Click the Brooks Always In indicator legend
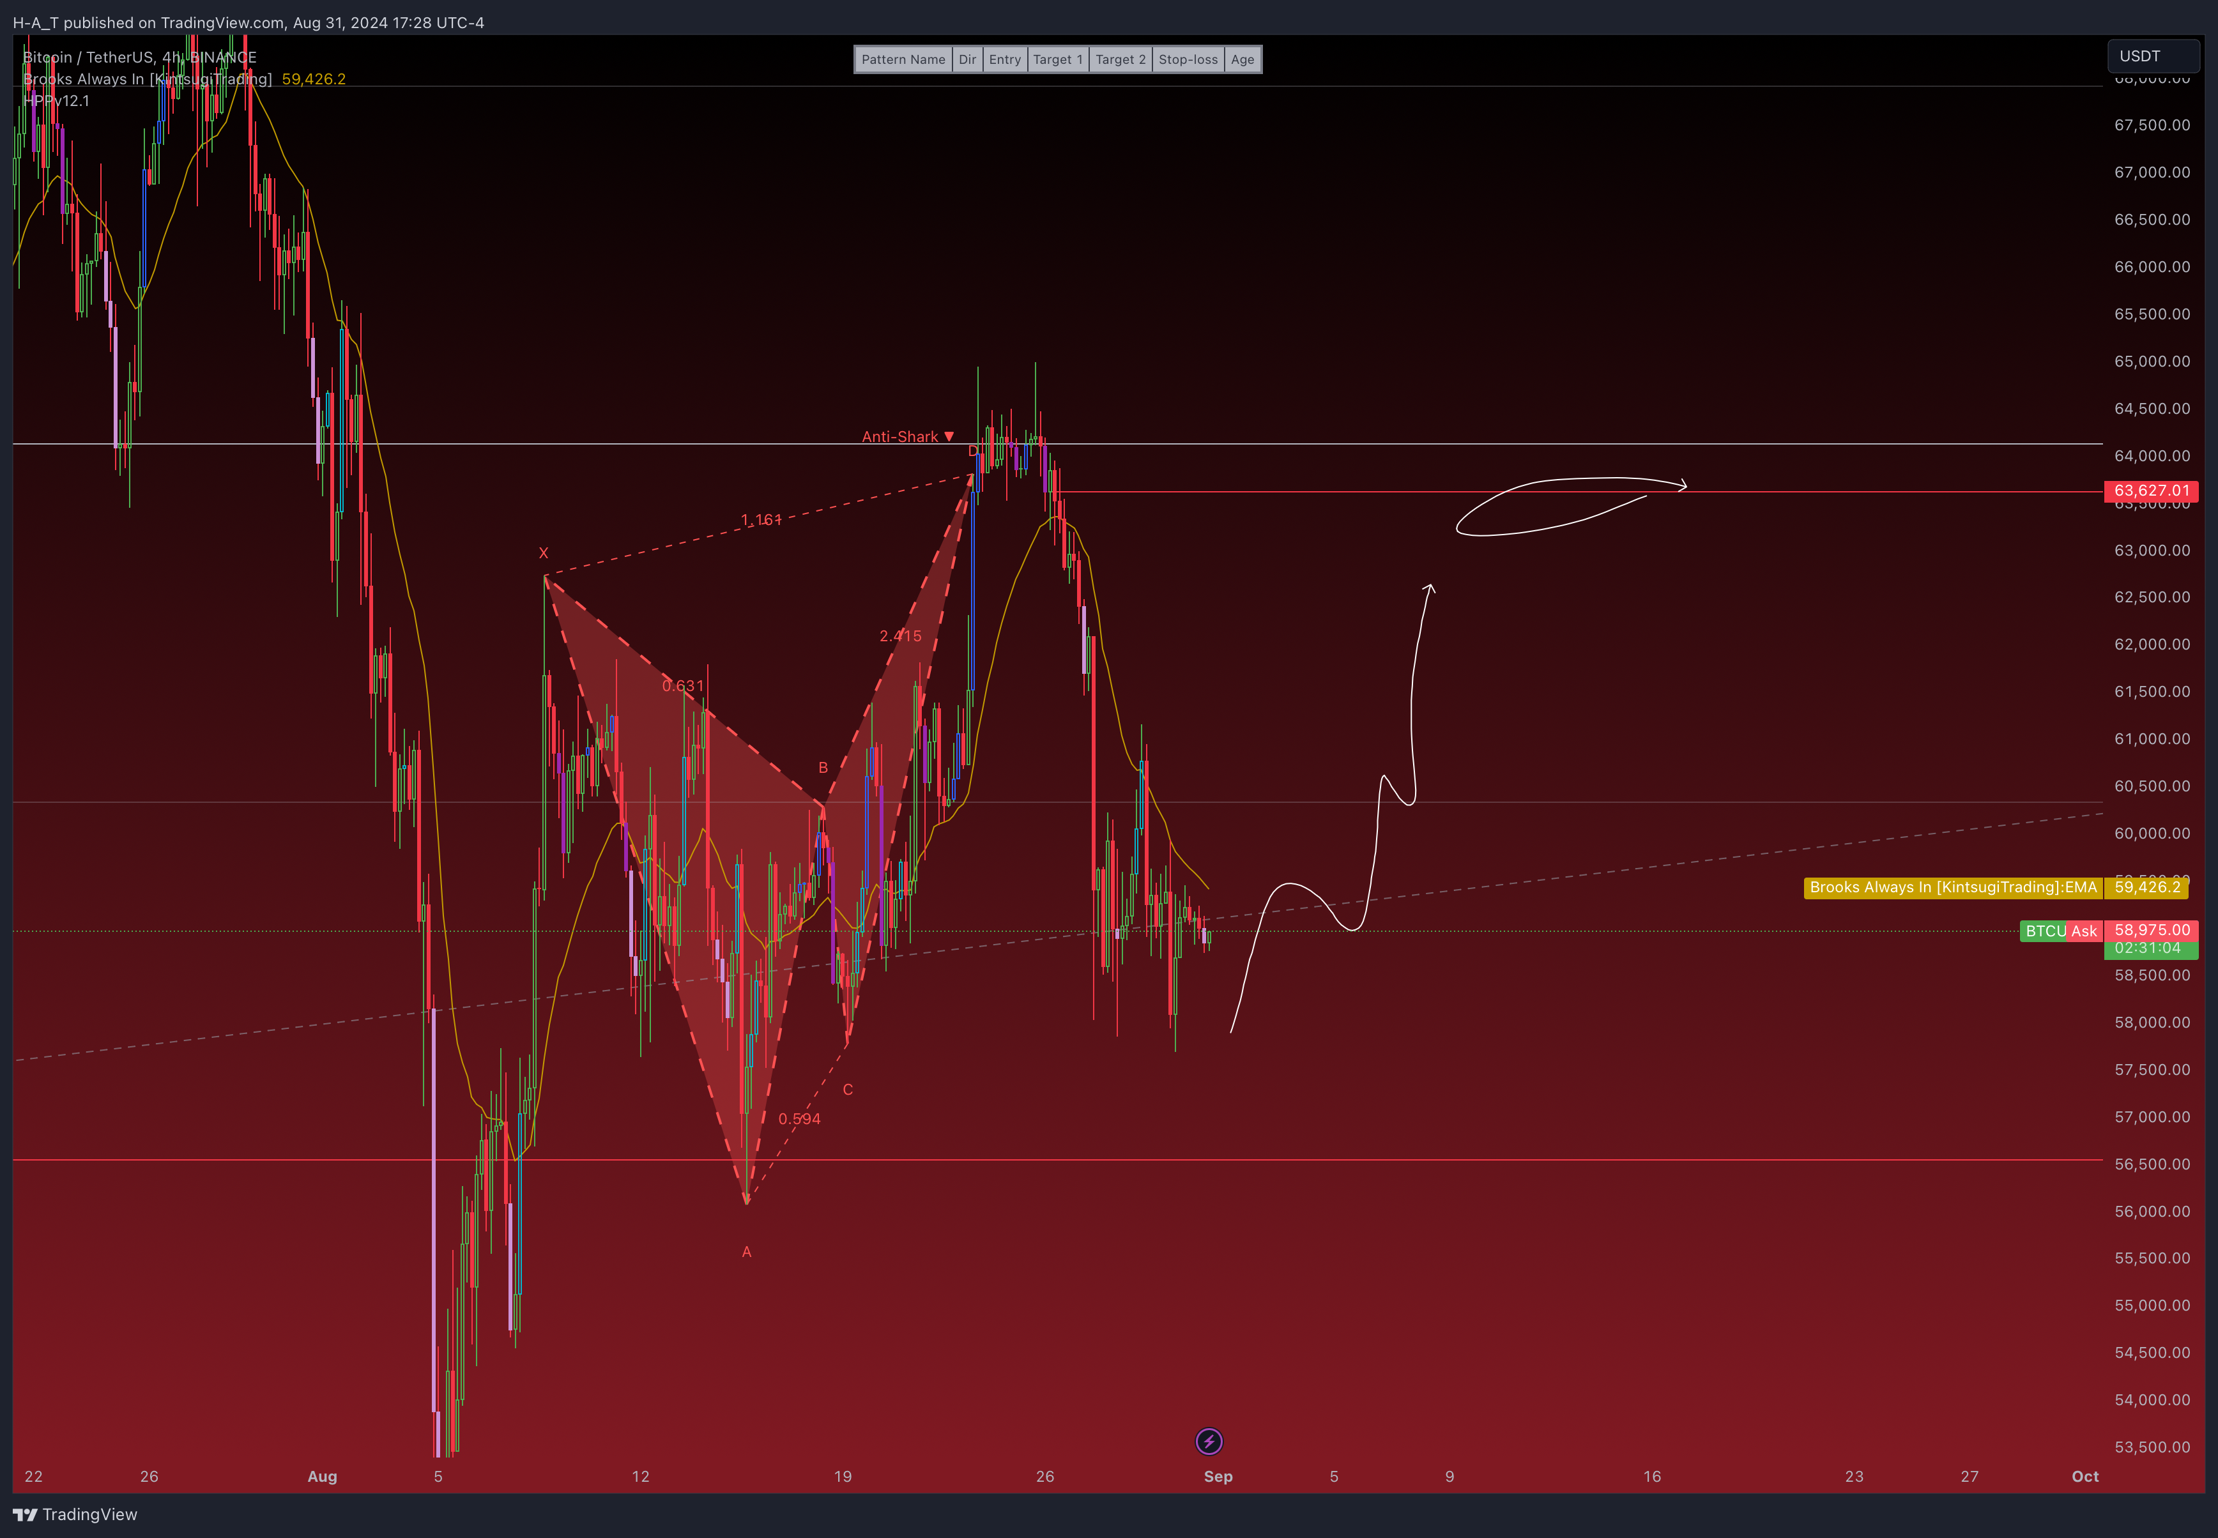Screen dimensions: 2218x1538 [148, 79]
